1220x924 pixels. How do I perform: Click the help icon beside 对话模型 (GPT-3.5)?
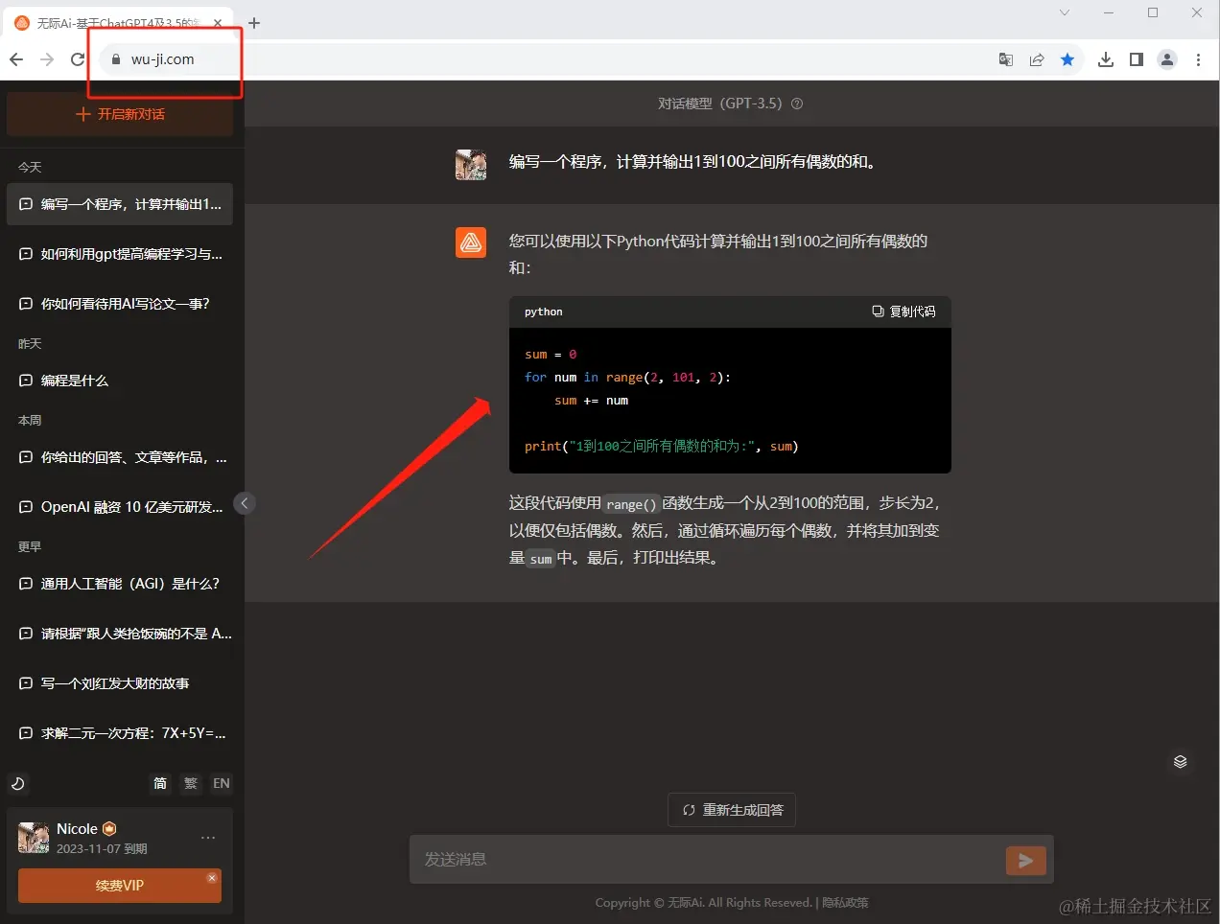coord(796,104)
